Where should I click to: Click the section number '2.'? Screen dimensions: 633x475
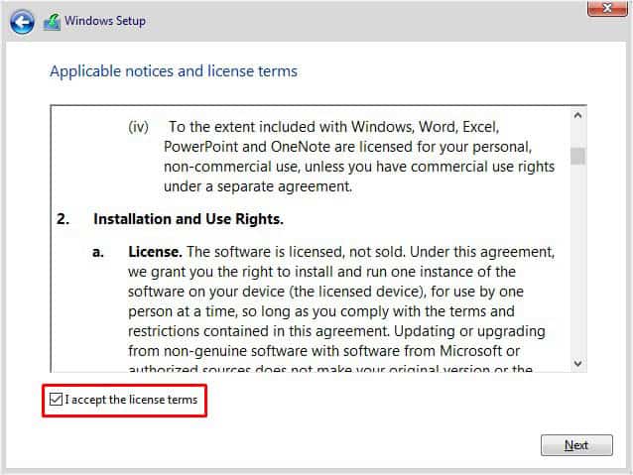coord(63,219)
